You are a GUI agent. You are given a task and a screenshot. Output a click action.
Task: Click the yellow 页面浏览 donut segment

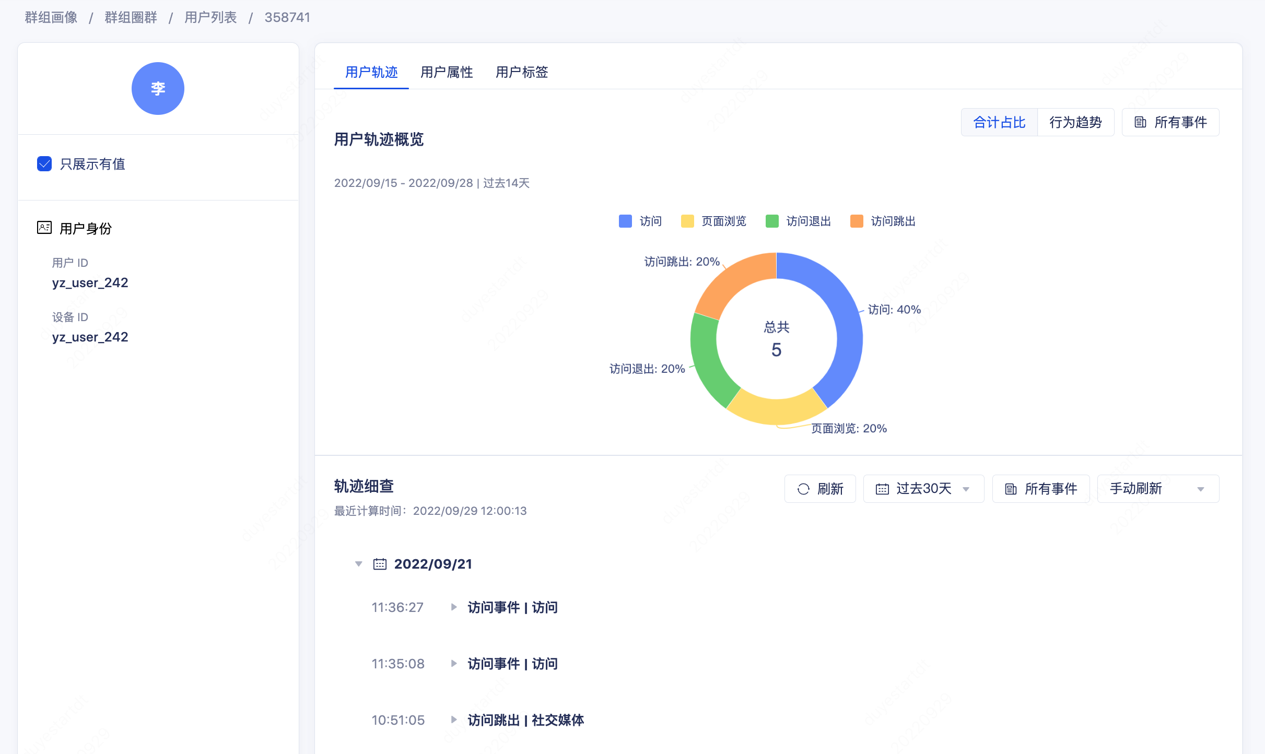pyautogui.click(x=777, y=411)
